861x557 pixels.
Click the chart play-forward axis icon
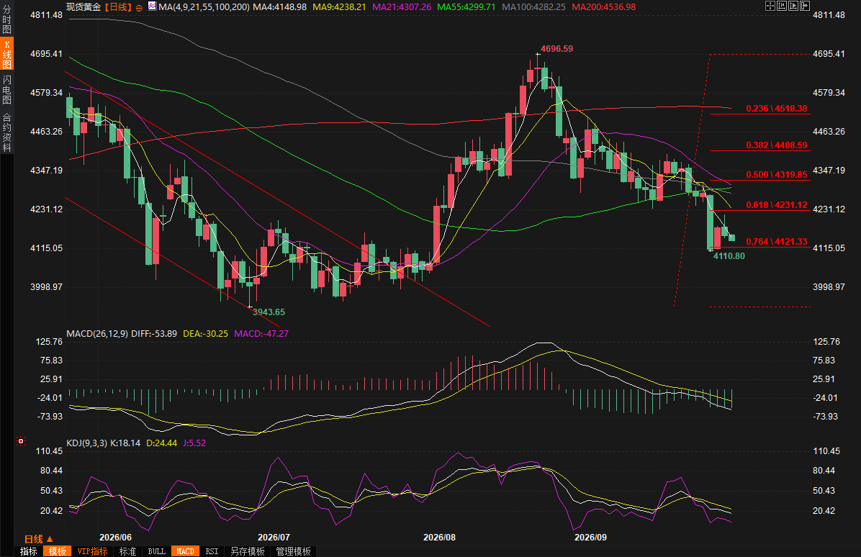point(793,6)
